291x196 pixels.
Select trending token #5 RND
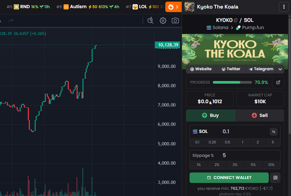pyautogui.click(x=28, y=7)
